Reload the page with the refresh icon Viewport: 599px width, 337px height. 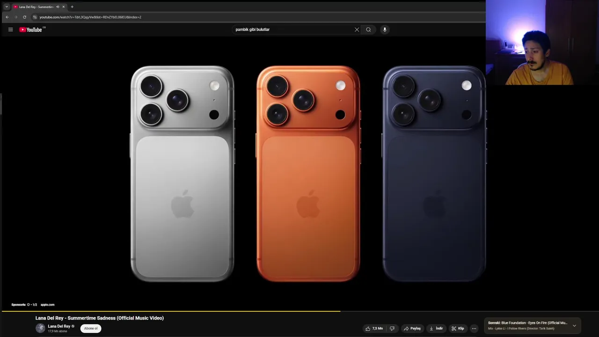tap(24, 17)
